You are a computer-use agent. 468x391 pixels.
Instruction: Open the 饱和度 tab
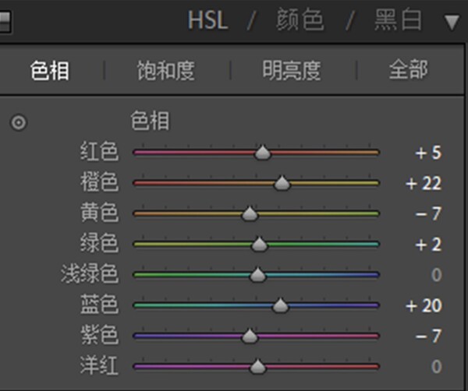tap(166, 70)
